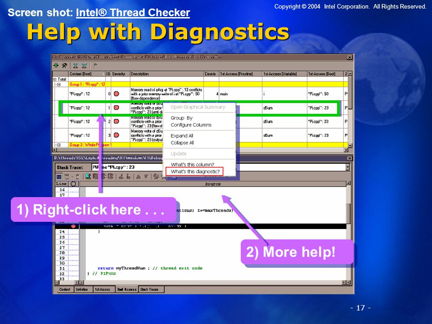Click the 1st Access [Best] column header
The height and width of the screenshot is (324, 432).
pos(325,74)
